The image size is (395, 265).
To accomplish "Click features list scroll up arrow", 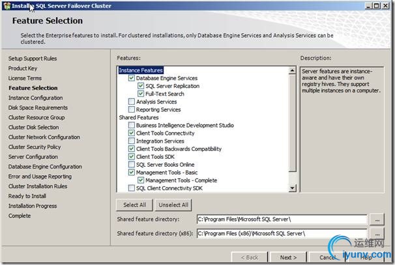I will tap(292, 70).
